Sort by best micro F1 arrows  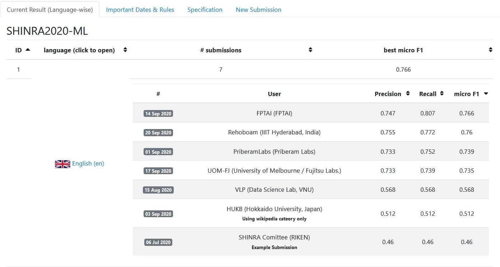click(x=491, y=50)
